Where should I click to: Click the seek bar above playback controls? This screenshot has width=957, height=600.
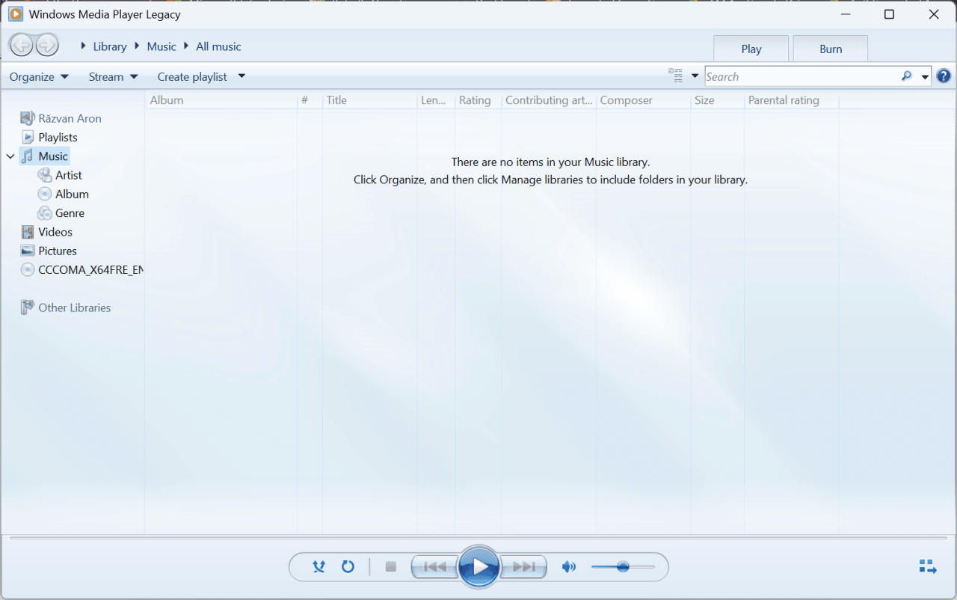pyautogui.click(x=478, y=538)
